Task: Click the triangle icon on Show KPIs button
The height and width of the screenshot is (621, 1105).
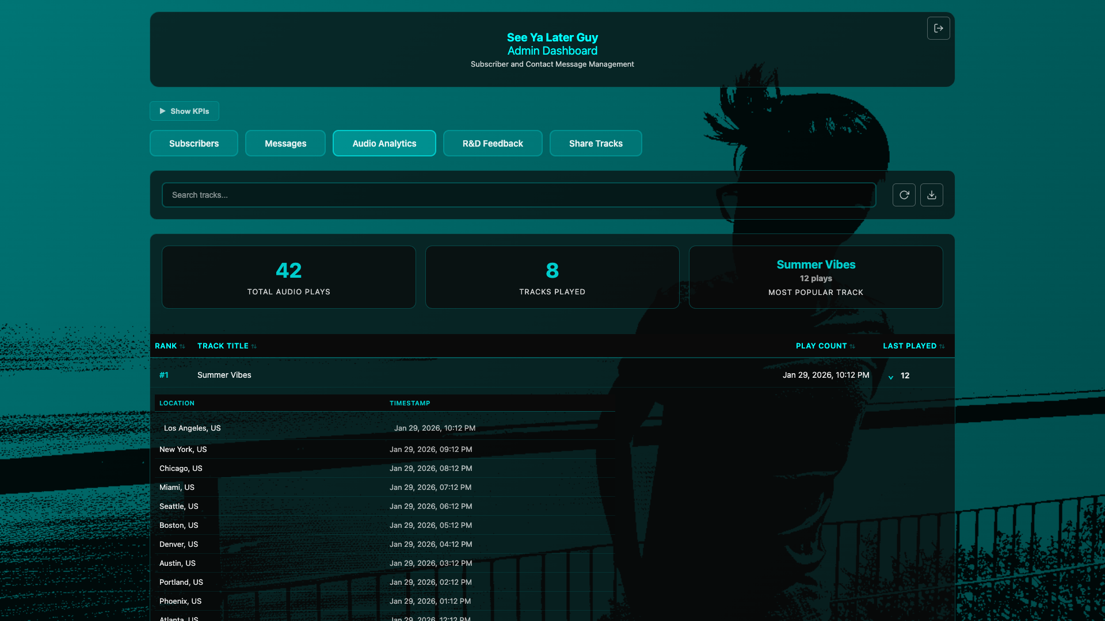Action: click(163, 111)
